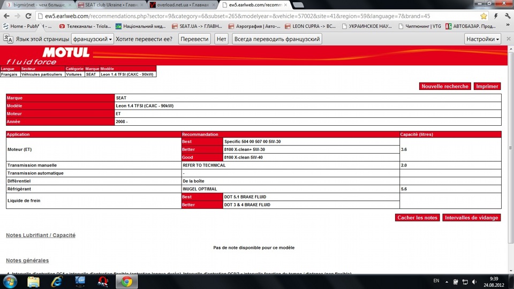The image size is (514, 289).
Task: Open the Chrome wrench settings menu
Action: 508,16
